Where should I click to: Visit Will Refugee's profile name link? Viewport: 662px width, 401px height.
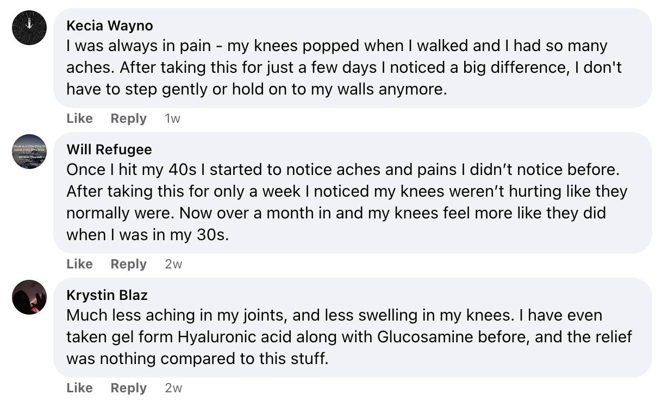(109, 149)
